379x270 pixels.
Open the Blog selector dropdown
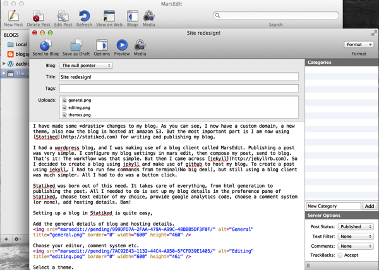tap(86, 66)
